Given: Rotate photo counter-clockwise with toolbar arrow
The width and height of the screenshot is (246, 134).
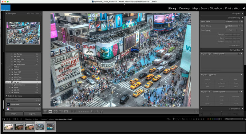Looking at the screenshot, I should pos(93,112).
